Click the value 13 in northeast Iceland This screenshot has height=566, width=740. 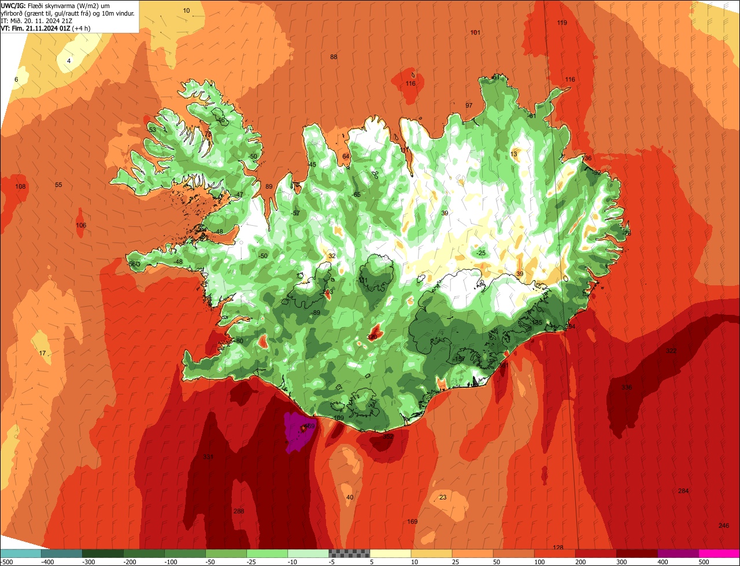(x=514, y=153)
